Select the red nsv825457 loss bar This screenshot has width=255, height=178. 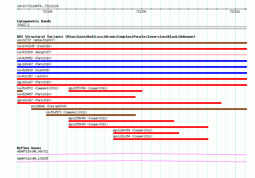tap(76, 97)
